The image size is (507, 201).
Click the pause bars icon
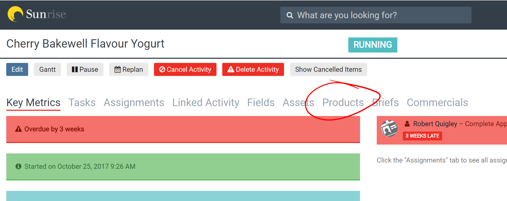(x=75, y=69)
